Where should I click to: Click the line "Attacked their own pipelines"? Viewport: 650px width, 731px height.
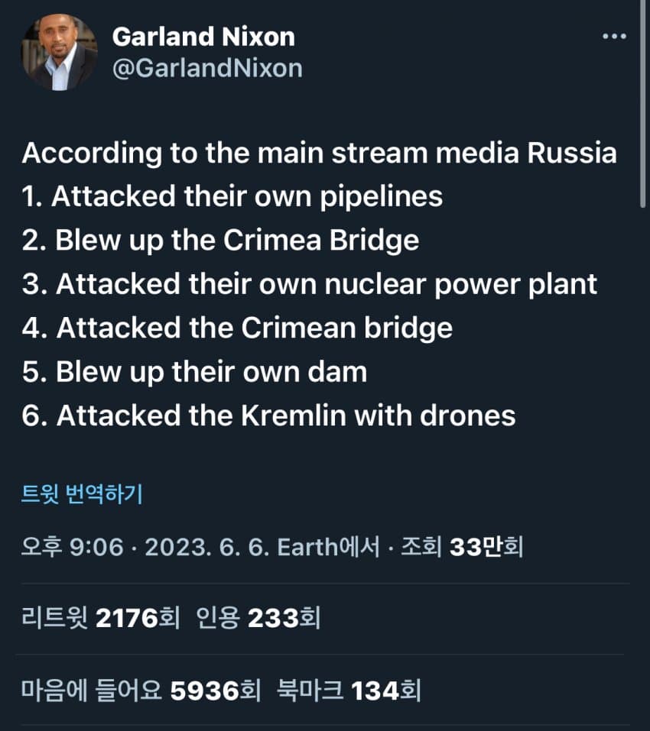[x=232, y=196]
